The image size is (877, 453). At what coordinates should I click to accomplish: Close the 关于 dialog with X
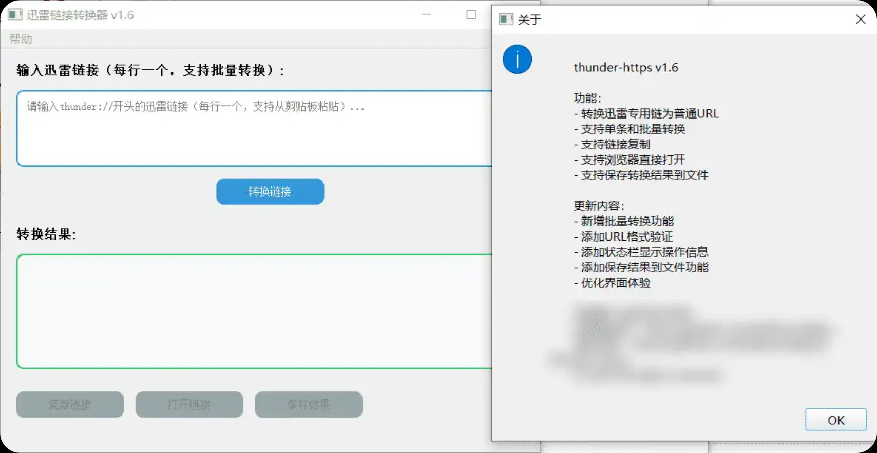(x=861, y=19)
